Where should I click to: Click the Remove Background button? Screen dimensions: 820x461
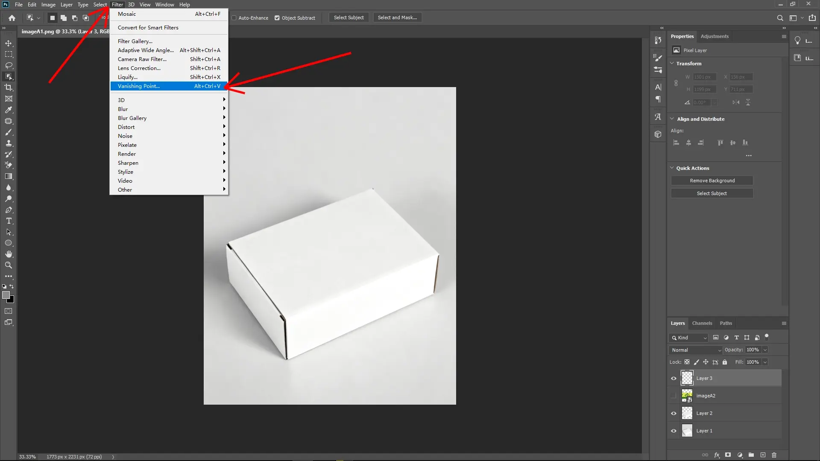pos(712,180)
